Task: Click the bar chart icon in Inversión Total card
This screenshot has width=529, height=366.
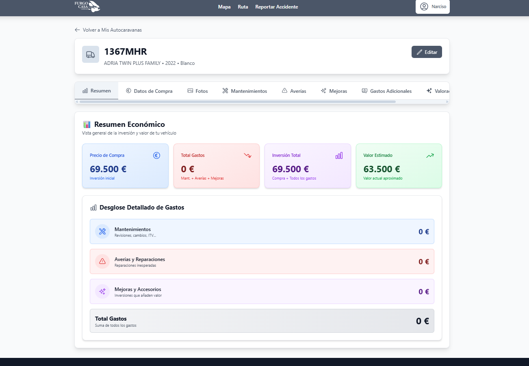Action: (339, 155)
